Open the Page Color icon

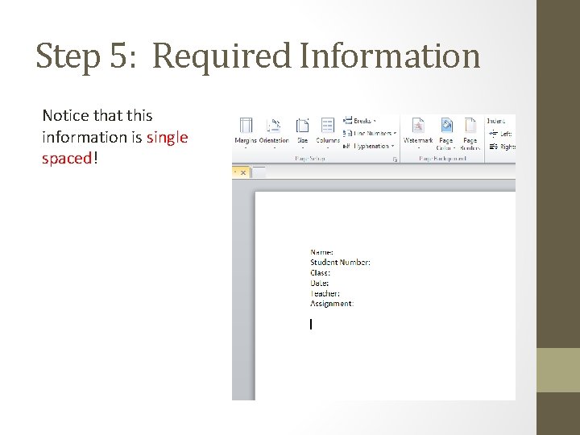(x=446, y=126)
